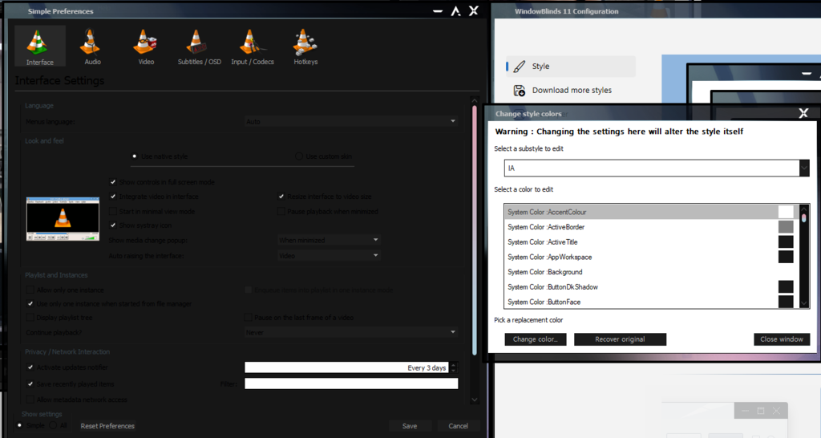Enable Display playlist tree checkbox
The width and height of the screenshot is (821, 438).
tap(30, 318)
